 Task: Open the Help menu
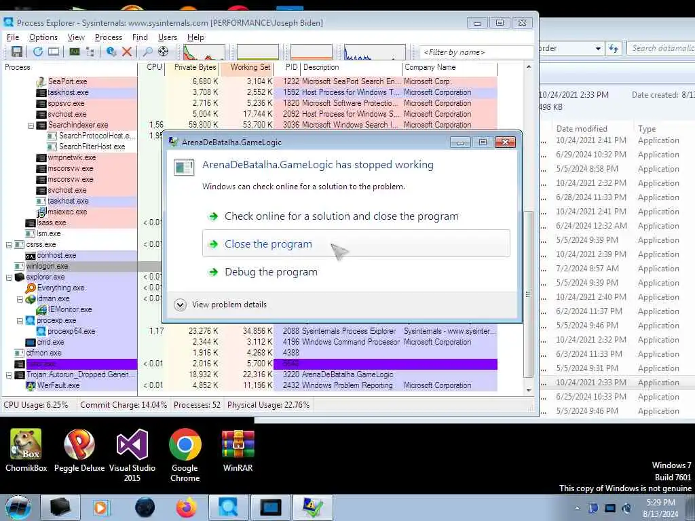195,37
